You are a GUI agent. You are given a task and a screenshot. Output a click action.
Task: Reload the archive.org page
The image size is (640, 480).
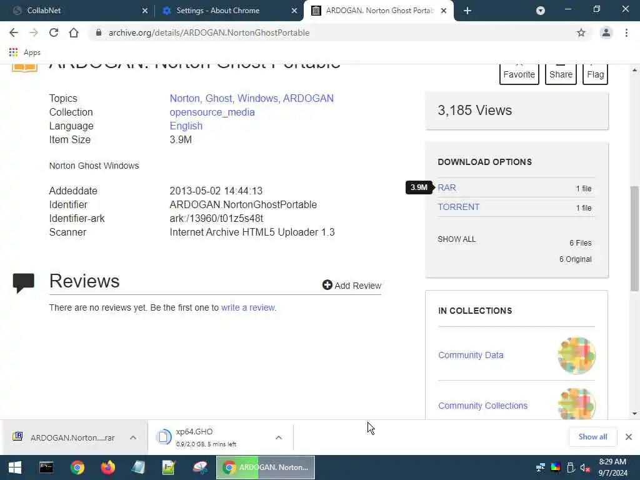pos(54,32)
